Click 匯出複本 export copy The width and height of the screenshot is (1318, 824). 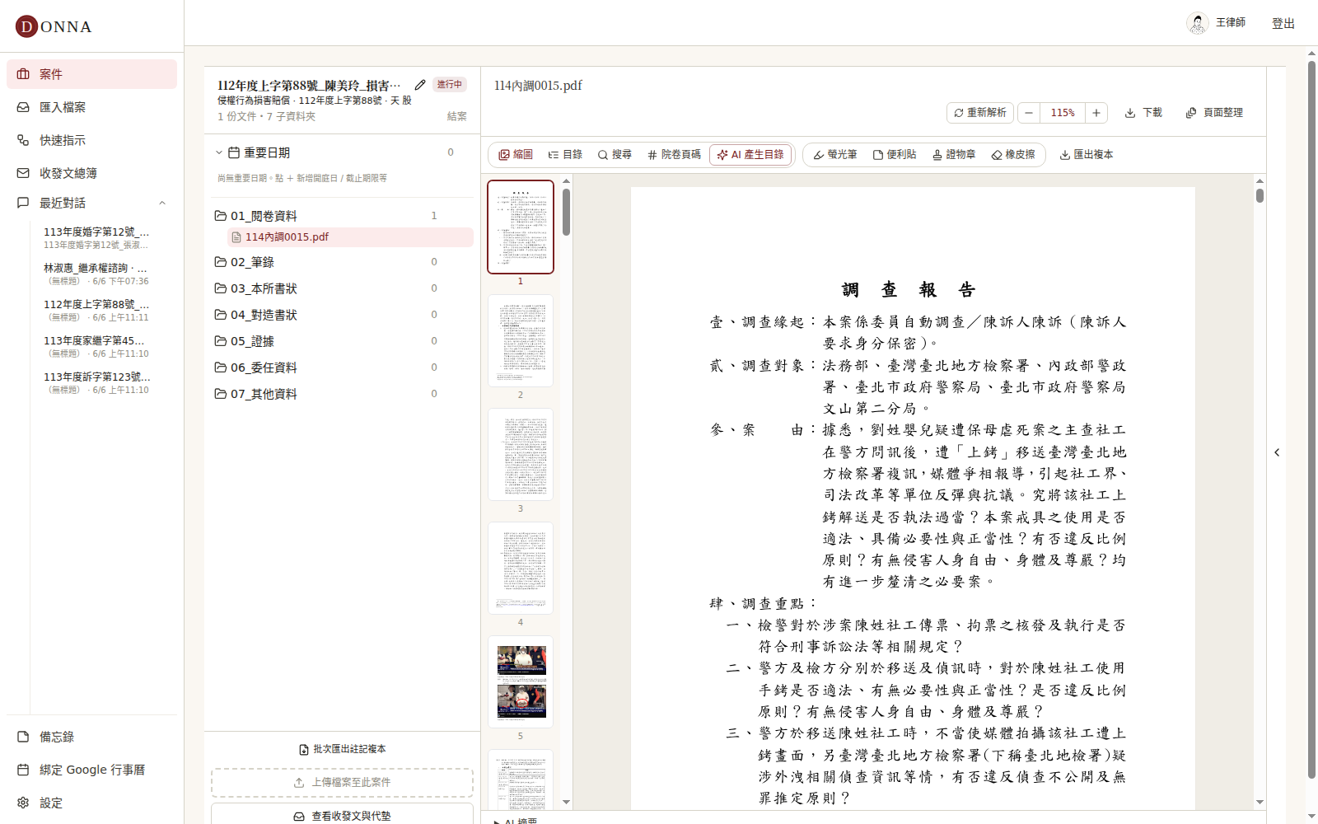(x=1087, y=155)
